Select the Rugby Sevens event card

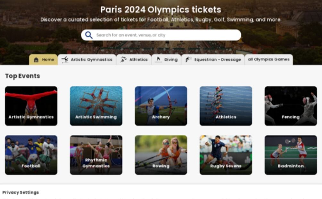point(226,155)
